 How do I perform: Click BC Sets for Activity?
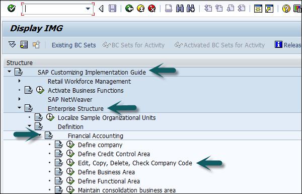coord(134,45)
